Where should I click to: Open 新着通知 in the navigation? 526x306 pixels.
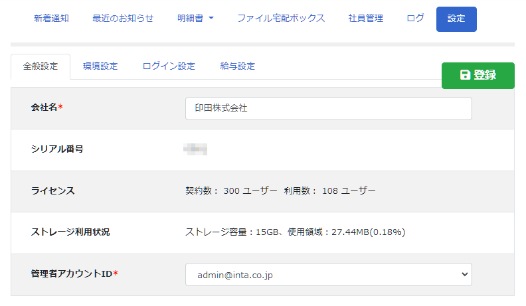pyautogui.click(x=51, y=19)
